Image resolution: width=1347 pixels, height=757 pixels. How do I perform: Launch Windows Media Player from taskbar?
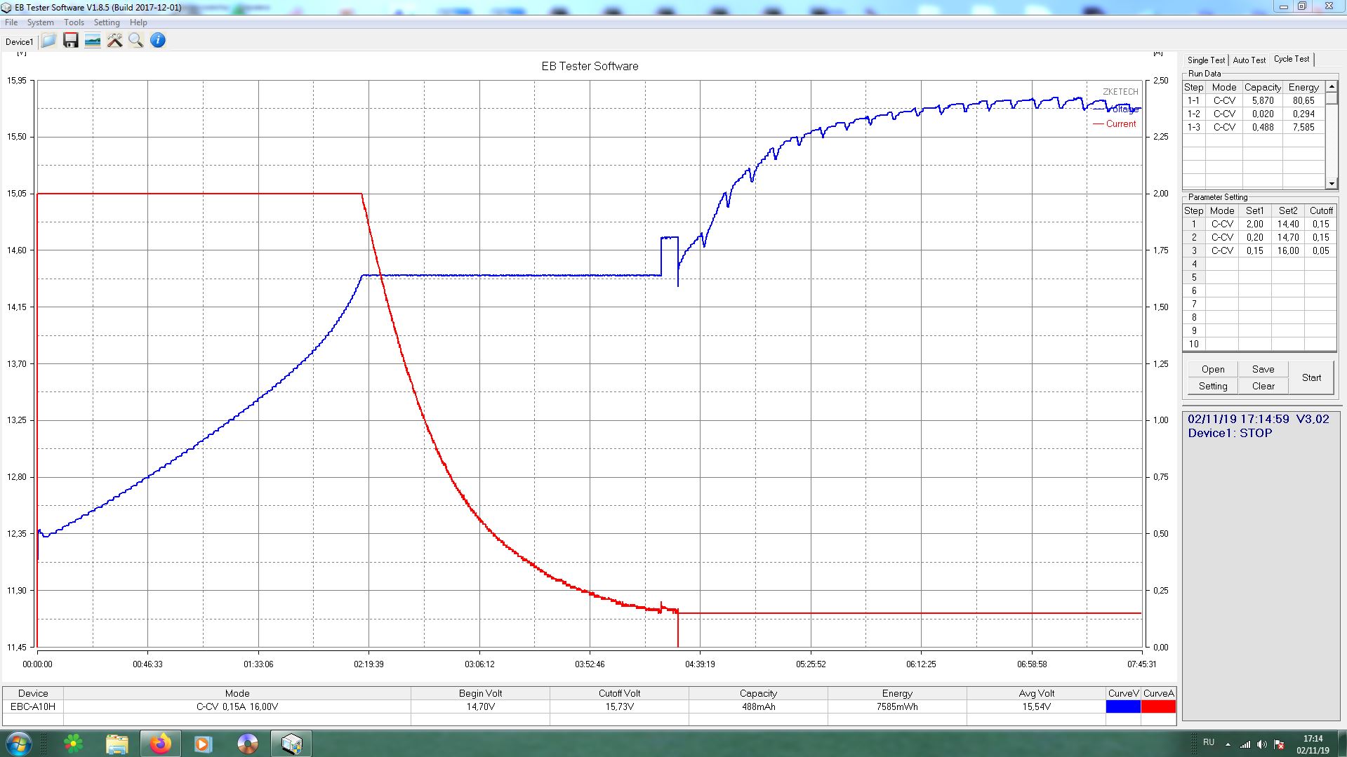204,744
